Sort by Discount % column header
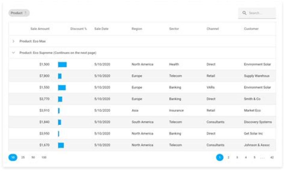 point(78,29)
